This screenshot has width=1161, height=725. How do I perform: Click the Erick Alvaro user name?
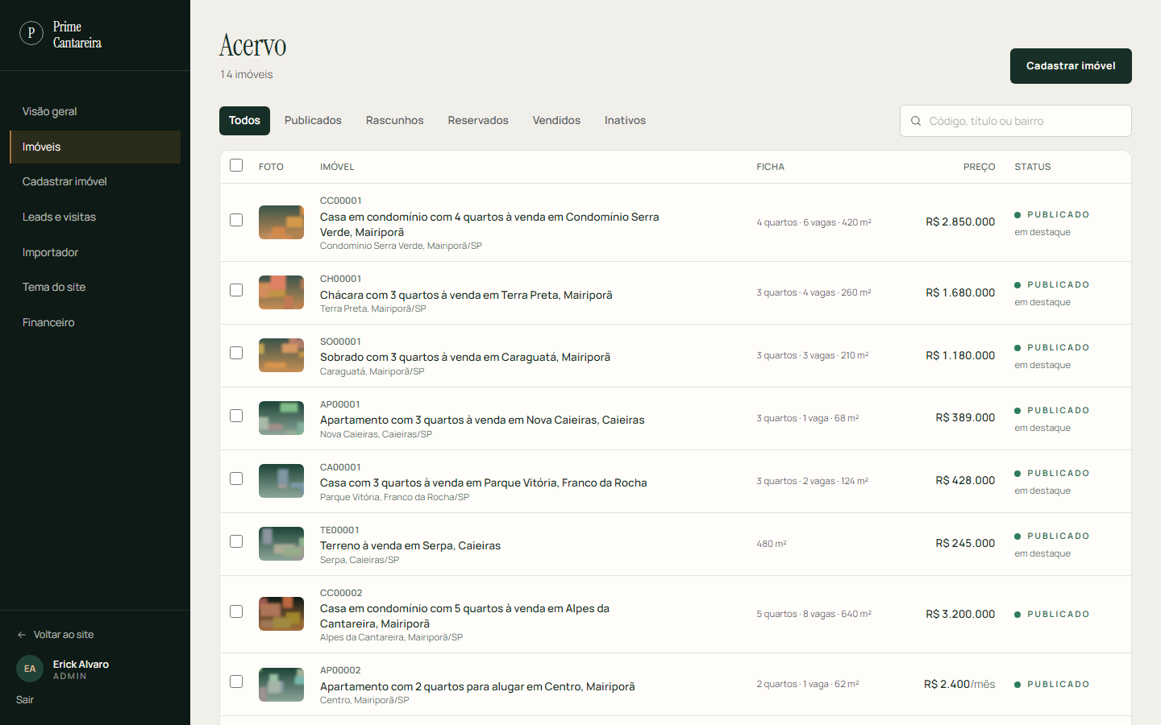(81, 665)
